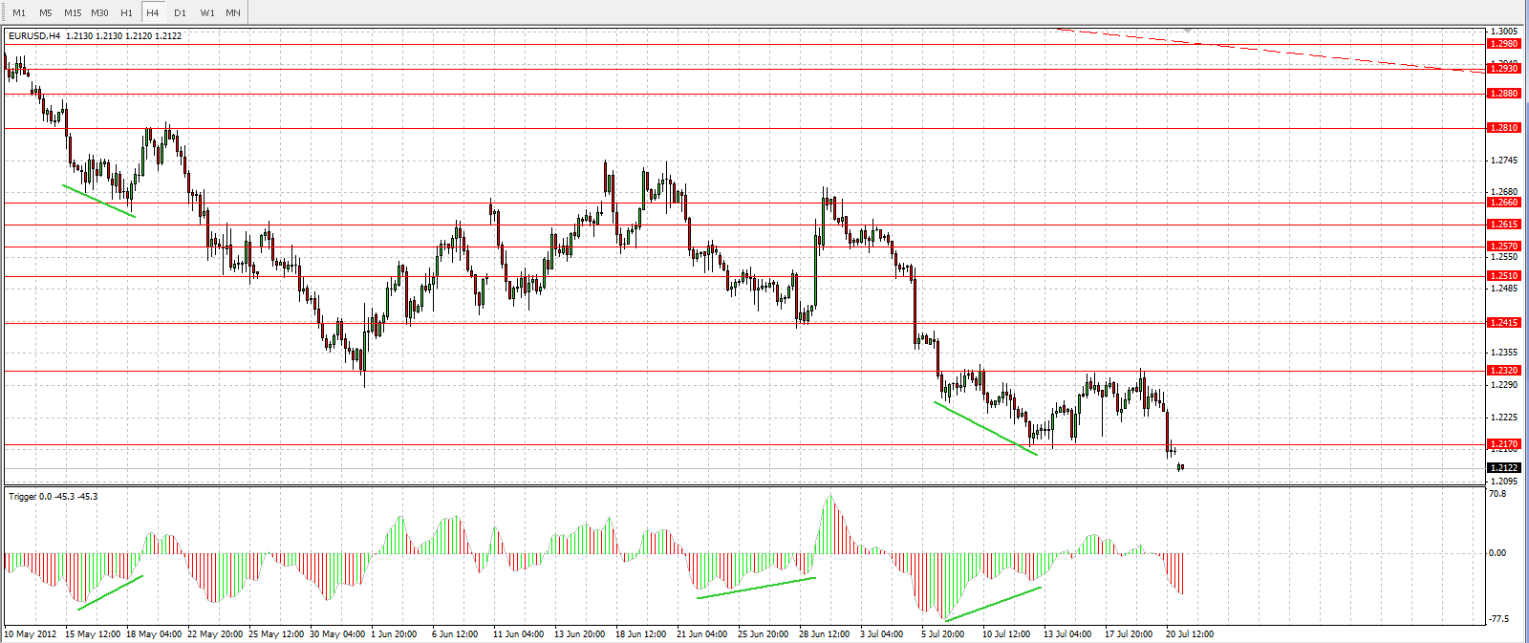Select the 1.2615 price level label
This screenshot has width=1529, height=643.
[1504, 225]
